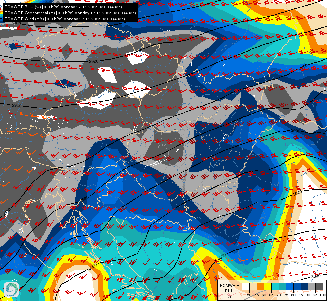Click the ECMWF-E Wind (m/s) title line

pos(65,19)
